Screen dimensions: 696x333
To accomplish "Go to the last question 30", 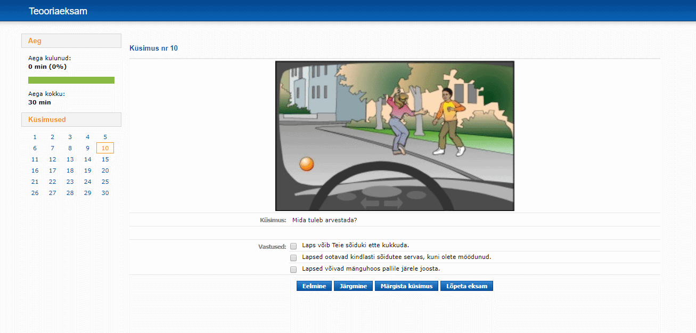I will [105, 193].
